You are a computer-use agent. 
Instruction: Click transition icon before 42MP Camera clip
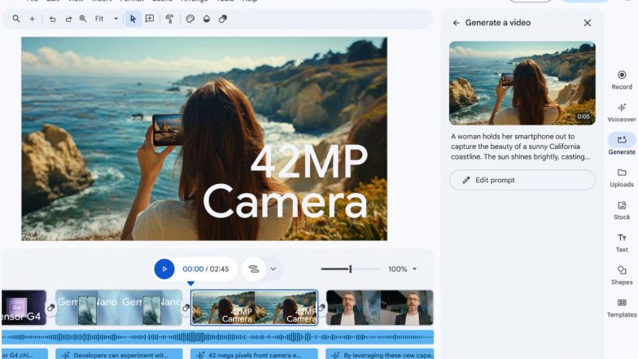coord(186,308)
